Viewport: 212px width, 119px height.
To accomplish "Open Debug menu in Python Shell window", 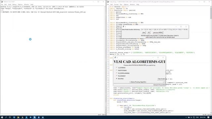I will click(14, 4).
